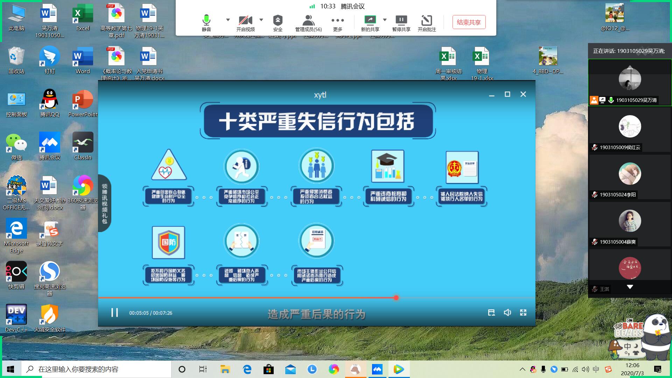This screenshot has width=672, height=378.
Task: Click the End Sharing button
Action: coord(469,22)
